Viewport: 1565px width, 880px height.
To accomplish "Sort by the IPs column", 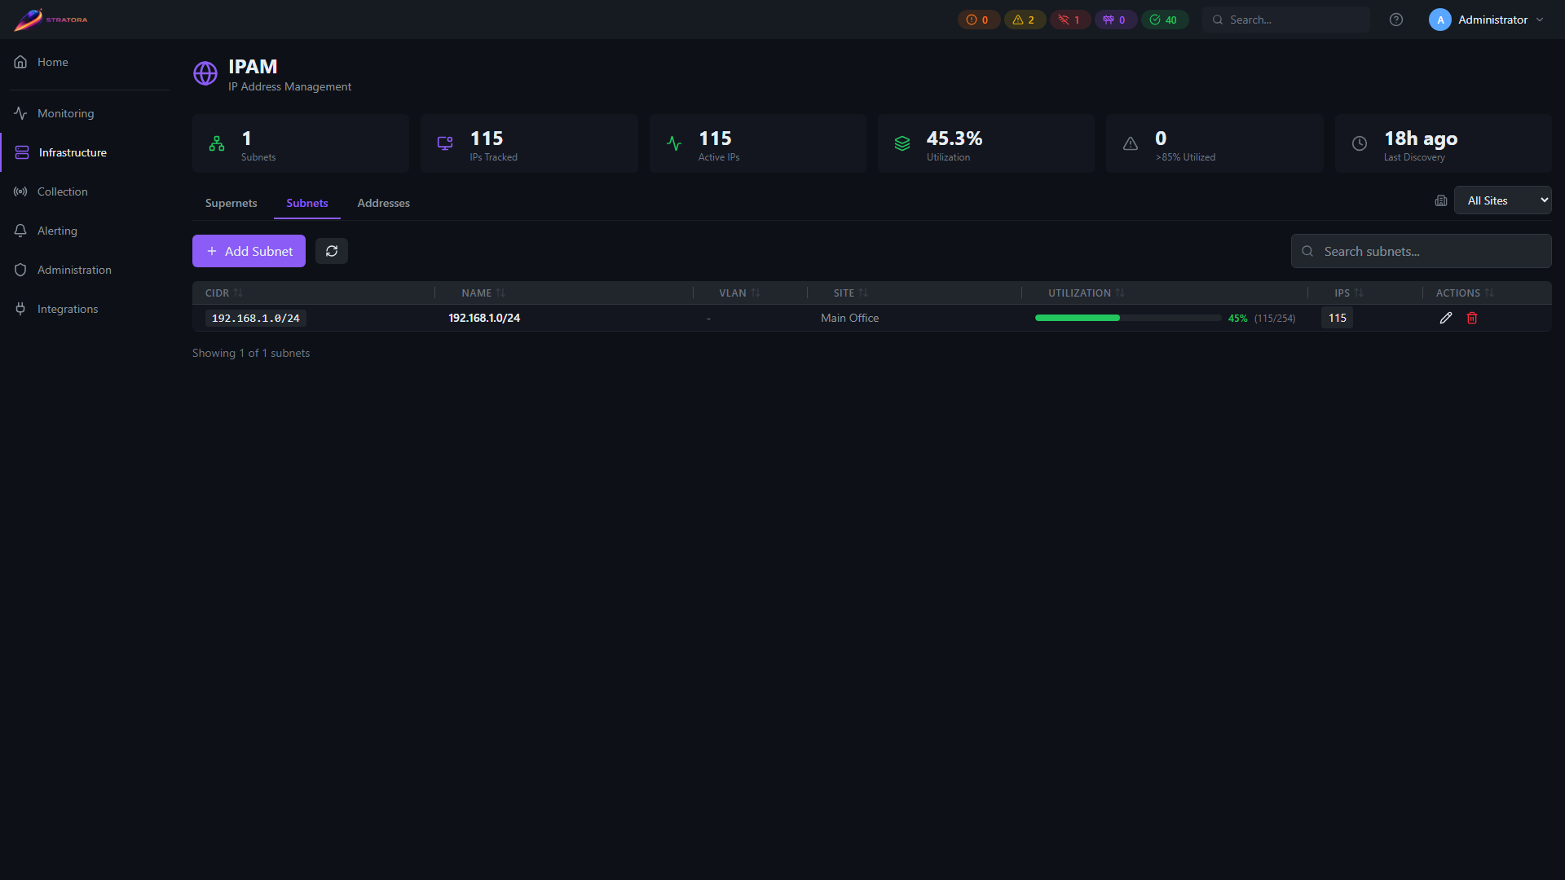I will tap(1348, 293).
